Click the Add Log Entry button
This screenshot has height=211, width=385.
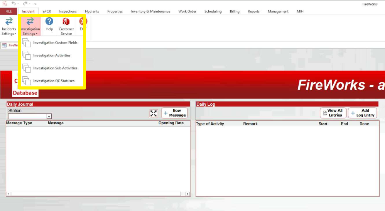(x=362, y=113)
